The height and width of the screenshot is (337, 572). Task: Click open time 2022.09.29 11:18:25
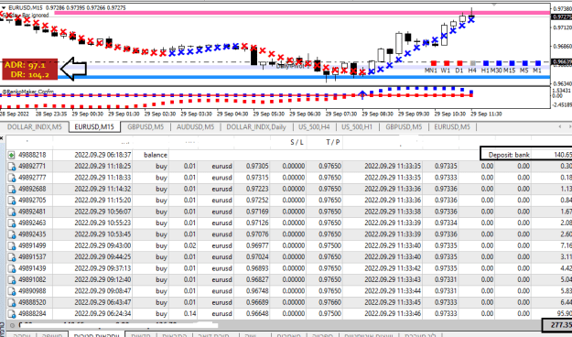(x=103, y=167)
